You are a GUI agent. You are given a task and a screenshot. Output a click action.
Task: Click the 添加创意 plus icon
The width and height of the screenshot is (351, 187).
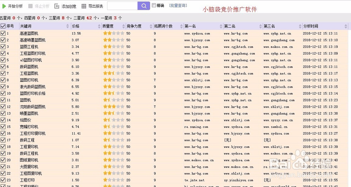tap(57, 6)
